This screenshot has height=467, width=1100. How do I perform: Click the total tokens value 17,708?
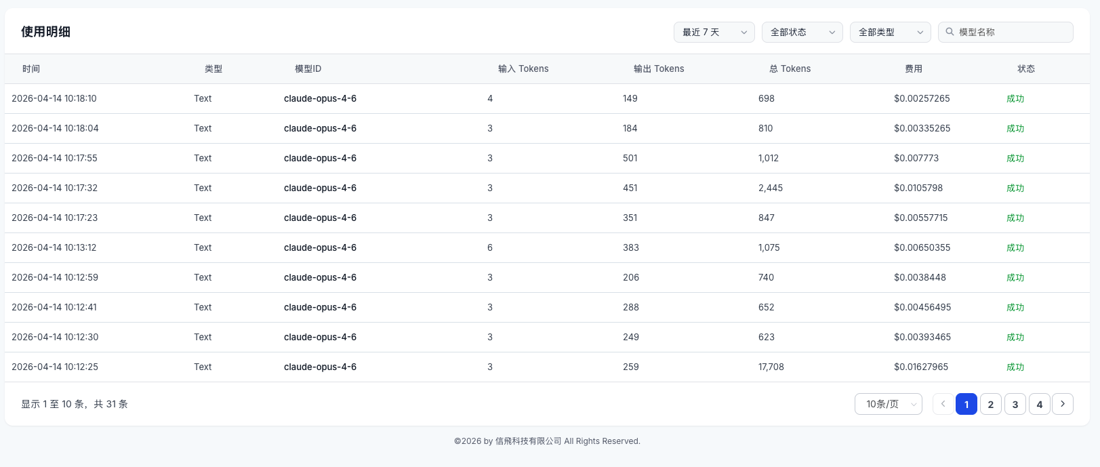coord(771,367)
